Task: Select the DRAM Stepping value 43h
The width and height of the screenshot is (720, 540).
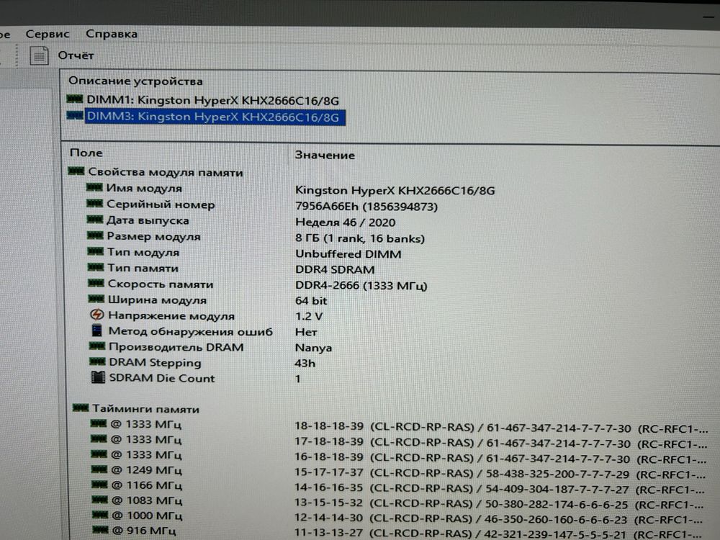Action: point(305,363)
